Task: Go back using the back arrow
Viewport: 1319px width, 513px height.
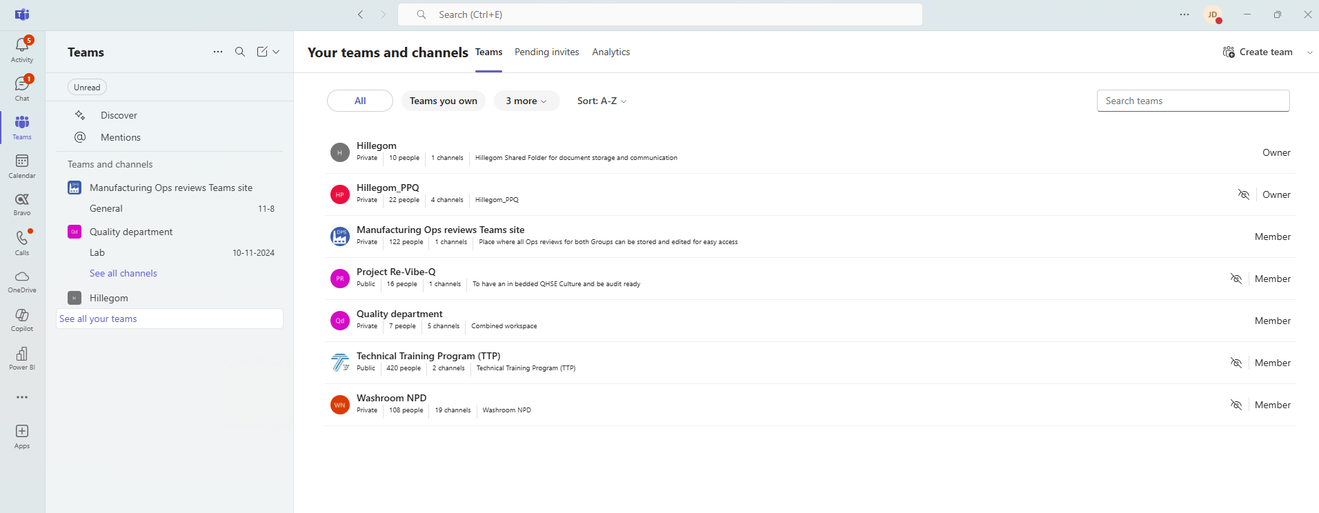Action: (x=360, y=14)
